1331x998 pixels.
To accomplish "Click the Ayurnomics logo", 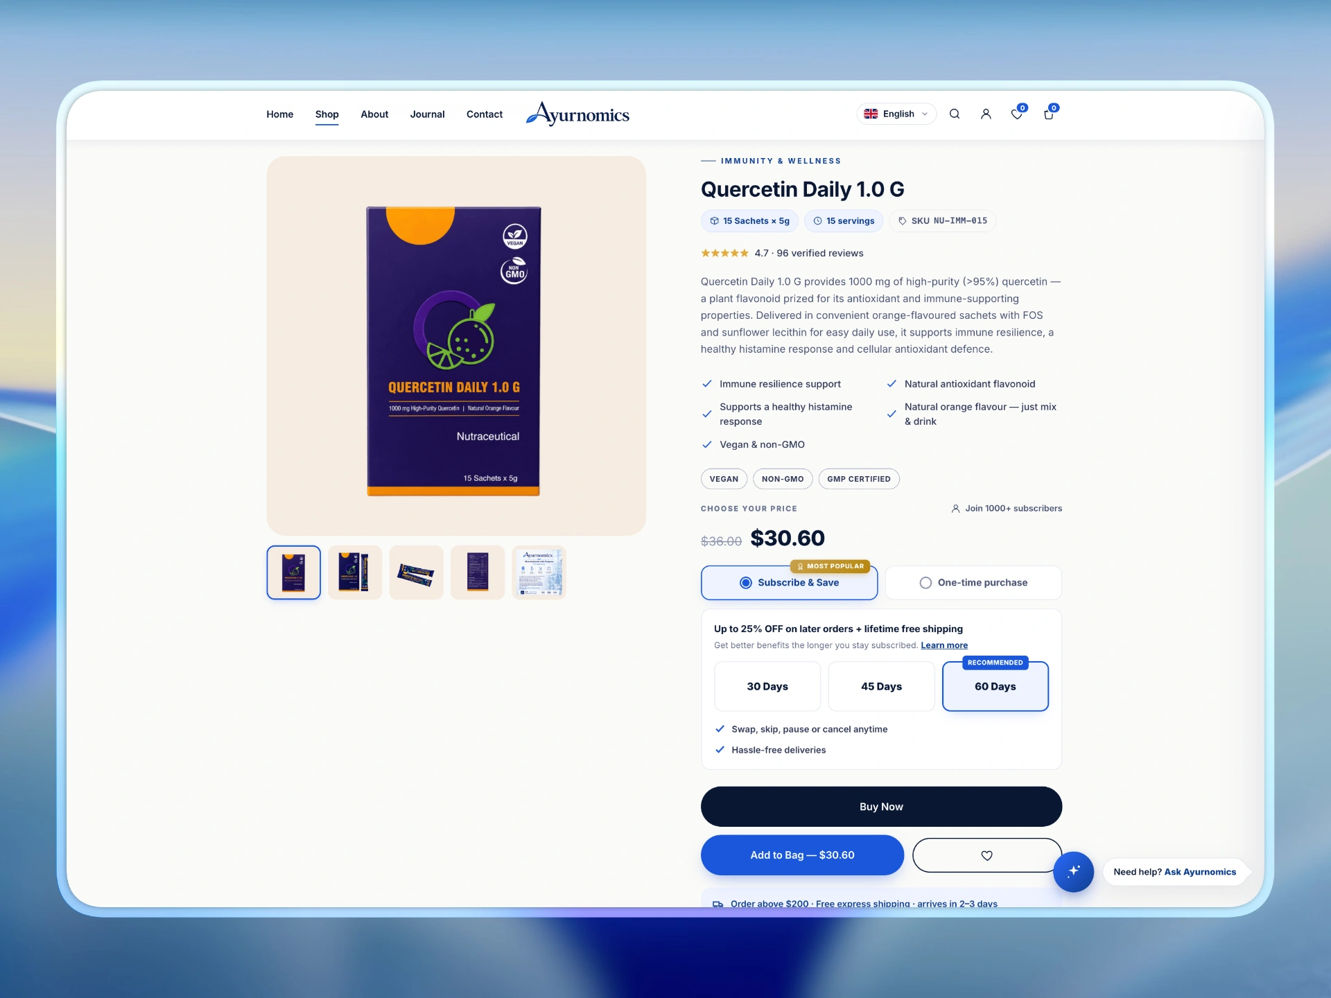I will click(x=577, y=114).
